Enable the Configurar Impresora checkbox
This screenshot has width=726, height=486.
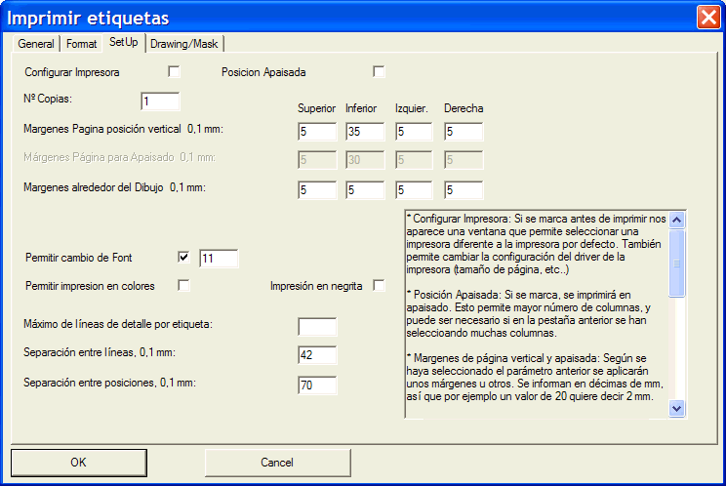(x=175, y=71)
